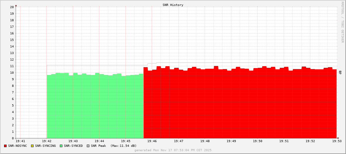Image resolution: width=346 pixels, height=154 pixels.
Task: Click the 10 value on the y-axis
Action: tap(12, 72)
